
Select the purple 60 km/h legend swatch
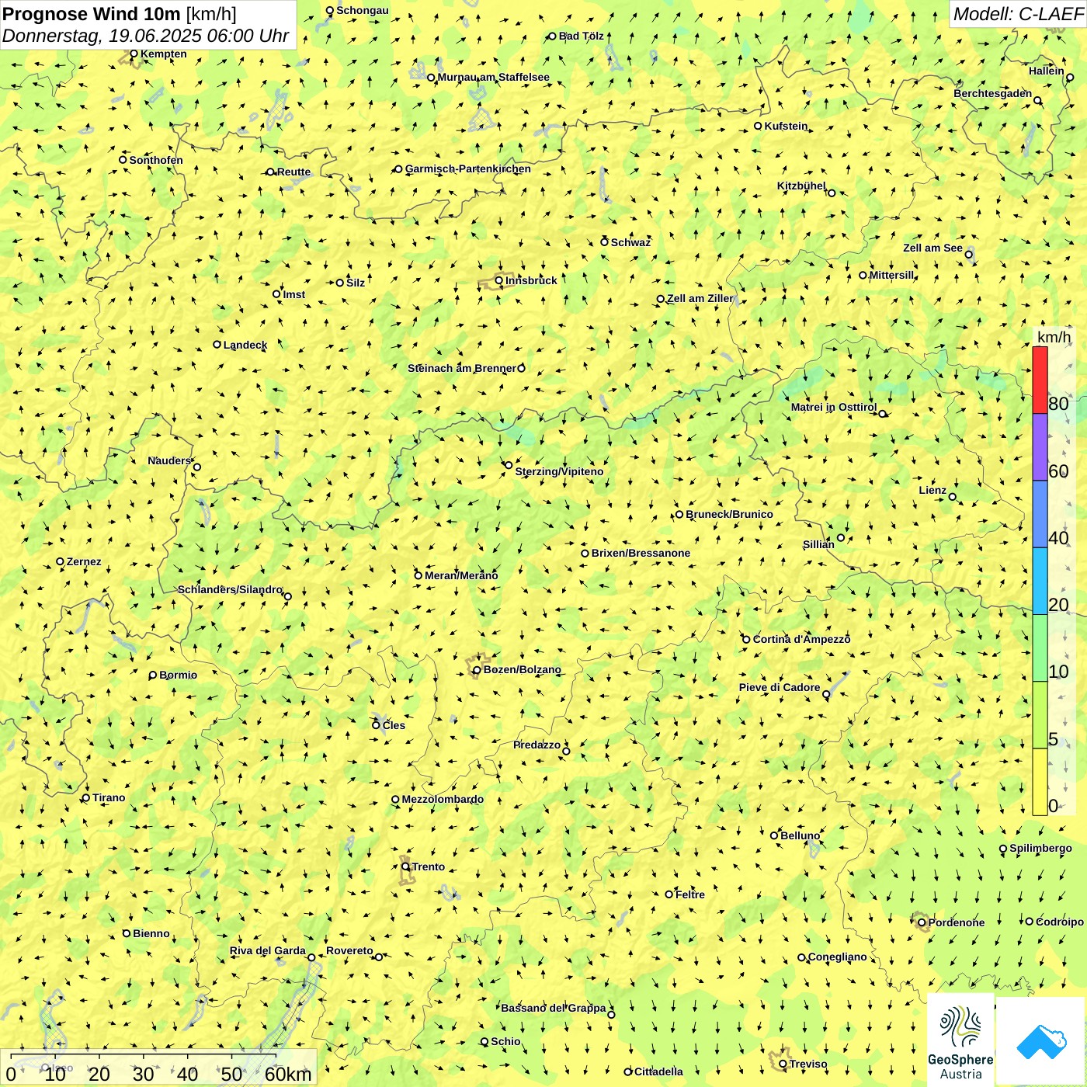pyautogui.click(x=1040, y=447)
